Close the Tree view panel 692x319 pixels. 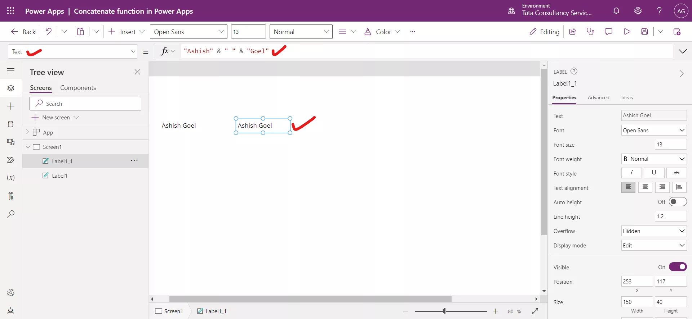(x=137, y=72)
